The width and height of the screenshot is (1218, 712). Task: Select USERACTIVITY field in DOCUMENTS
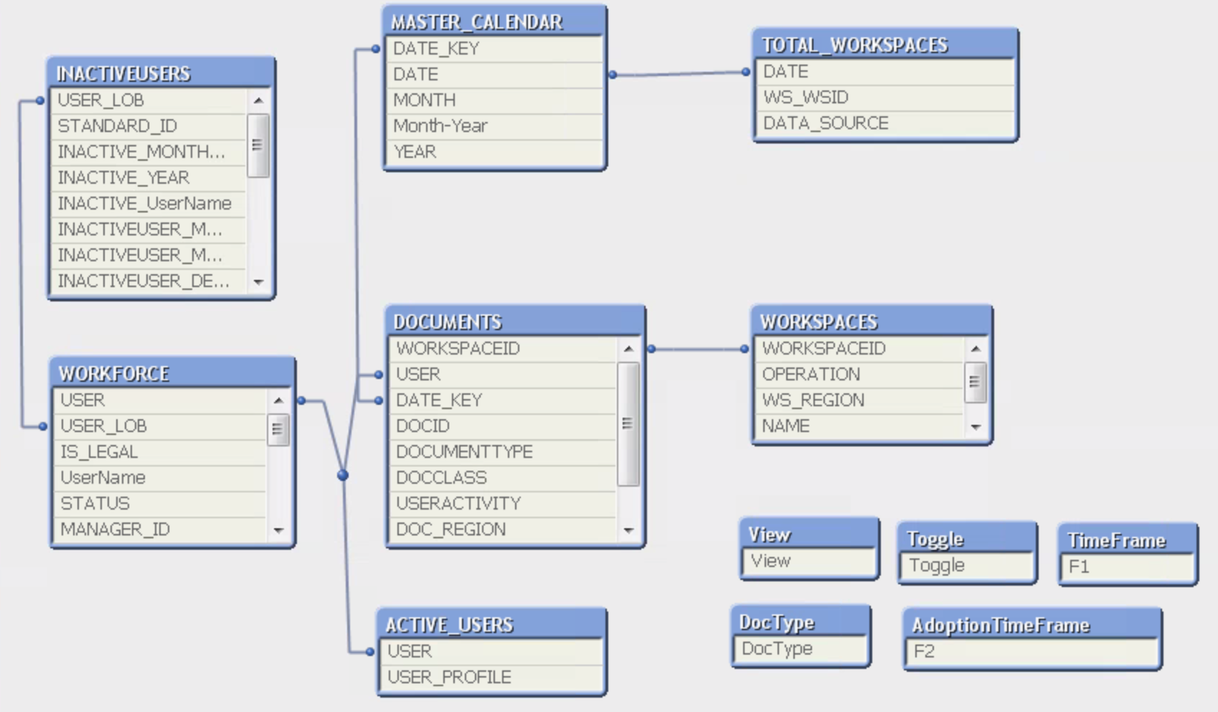(504, 504)
